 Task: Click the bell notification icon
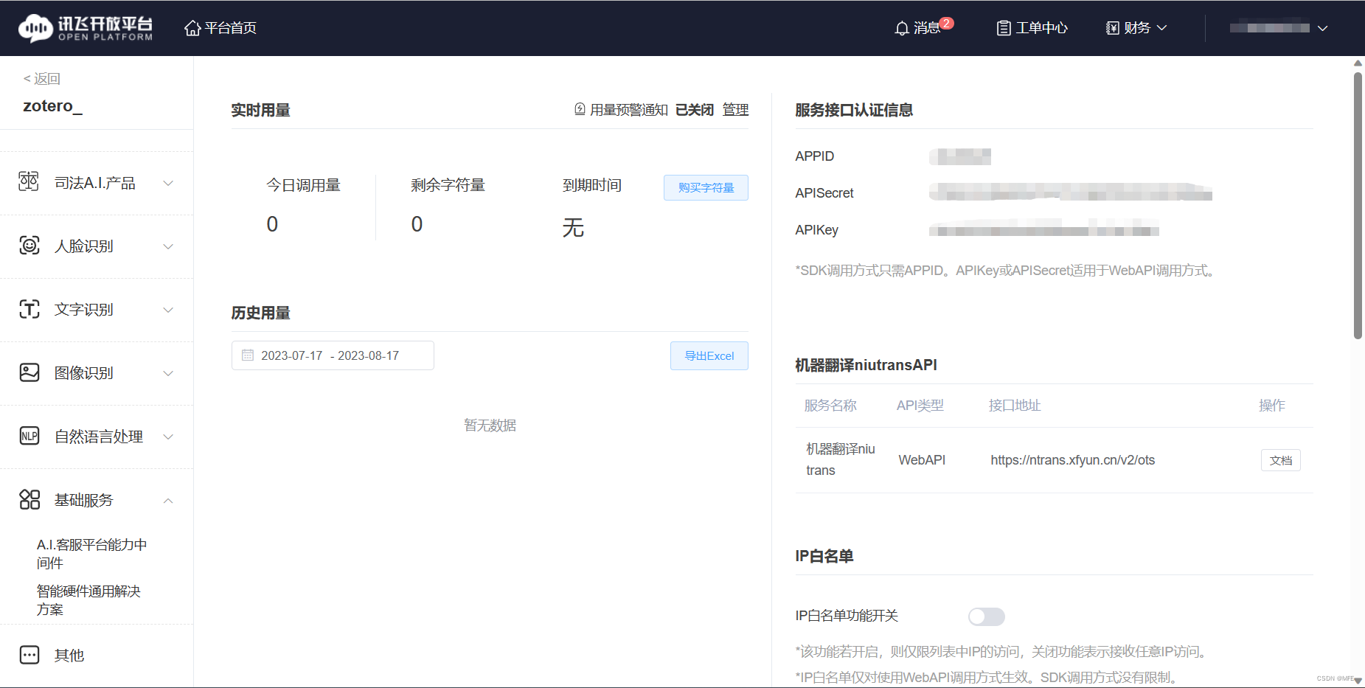901,28
